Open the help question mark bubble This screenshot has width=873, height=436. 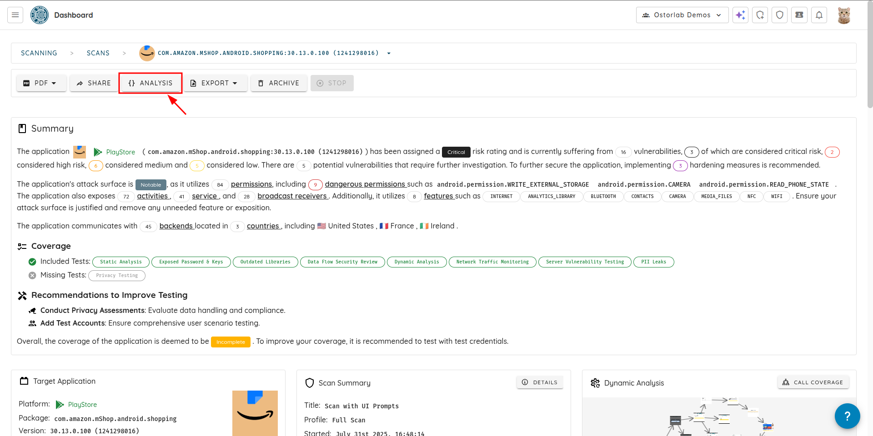click(x=847, y=416)
